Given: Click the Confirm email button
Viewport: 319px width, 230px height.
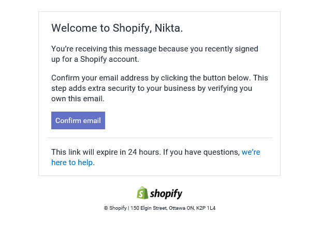Looking at the screenshot, I should [x=78, y=120].
